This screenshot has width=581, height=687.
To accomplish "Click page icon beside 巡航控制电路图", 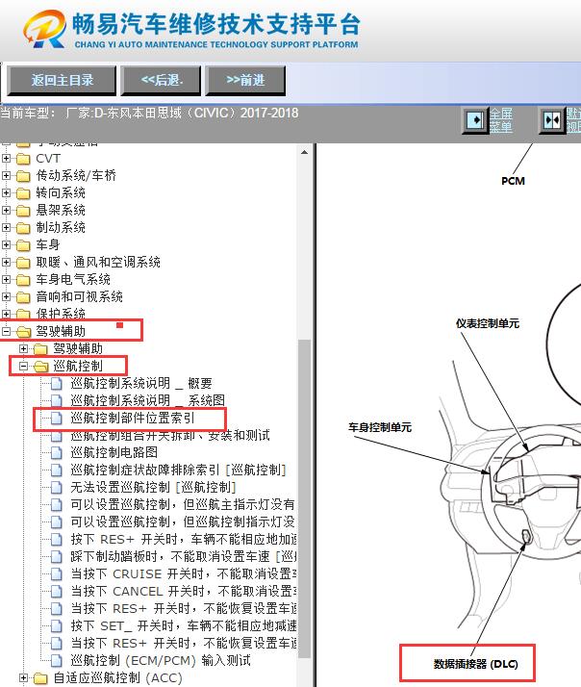I will [57, 452].
